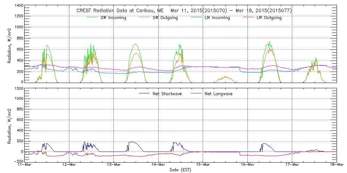Click the 16-Mar date tick label

(247, 165)
